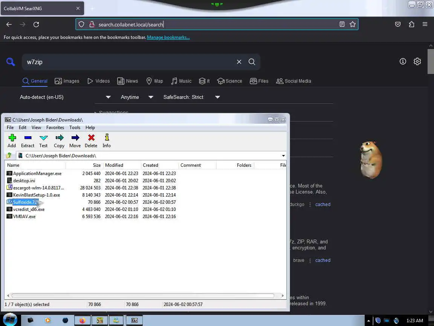Viewport: 434px width, 326px height.
Task: Toggle reader view in the address bar
Action: (x=342, y=25)
